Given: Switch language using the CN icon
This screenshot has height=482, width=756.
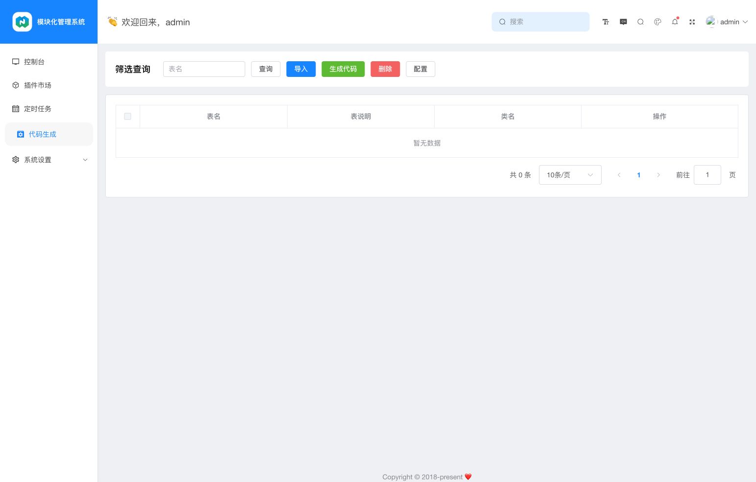Looking at the screenshot, I should click(623, 22).
